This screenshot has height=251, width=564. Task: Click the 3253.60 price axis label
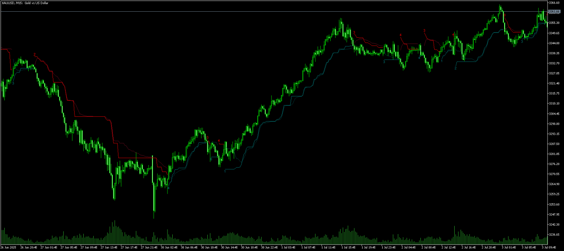coord(555,204)
